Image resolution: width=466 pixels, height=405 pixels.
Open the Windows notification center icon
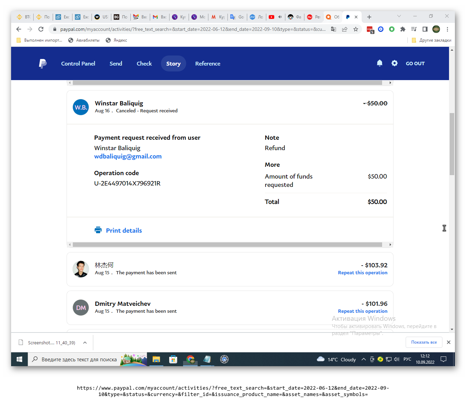click(443, 359)
